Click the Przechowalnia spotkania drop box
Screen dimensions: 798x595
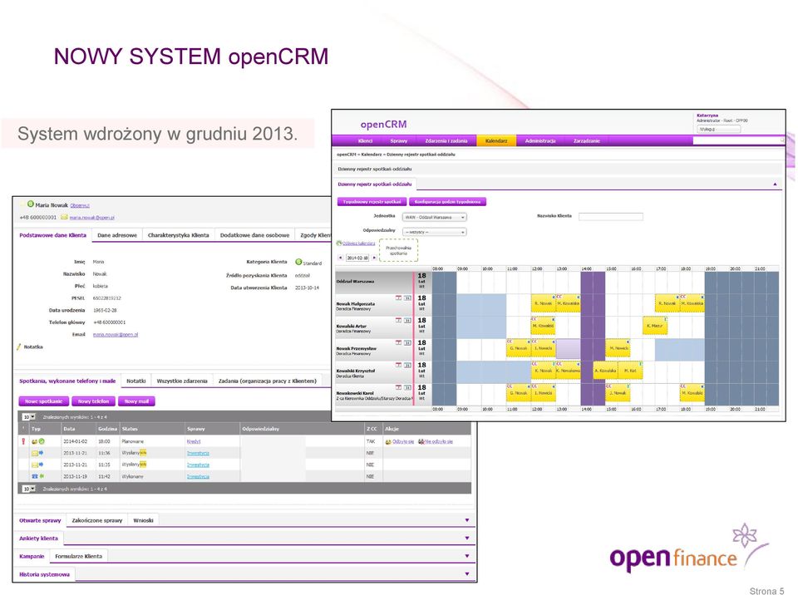point(398,250)
